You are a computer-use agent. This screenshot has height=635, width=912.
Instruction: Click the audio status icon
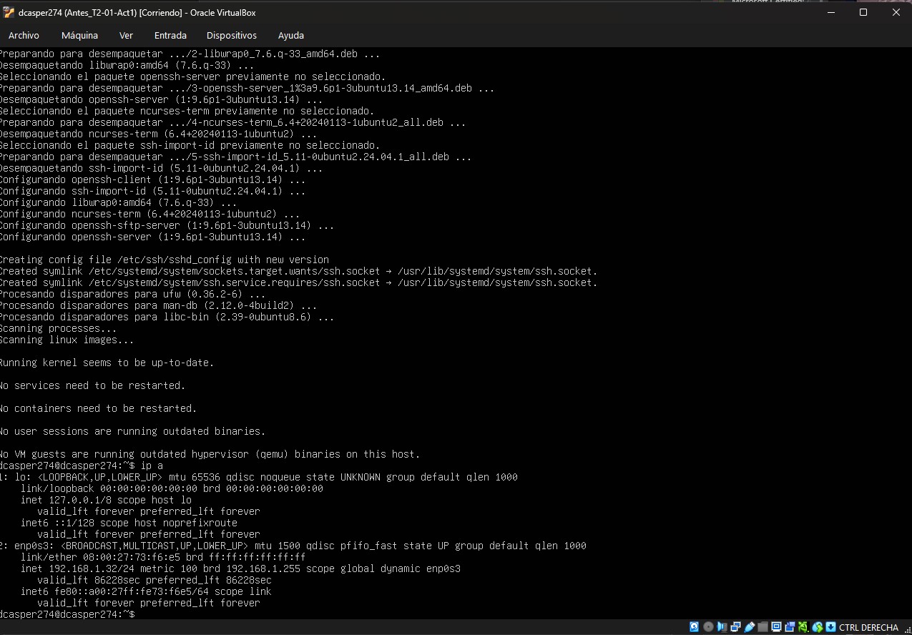pos(722,627)
